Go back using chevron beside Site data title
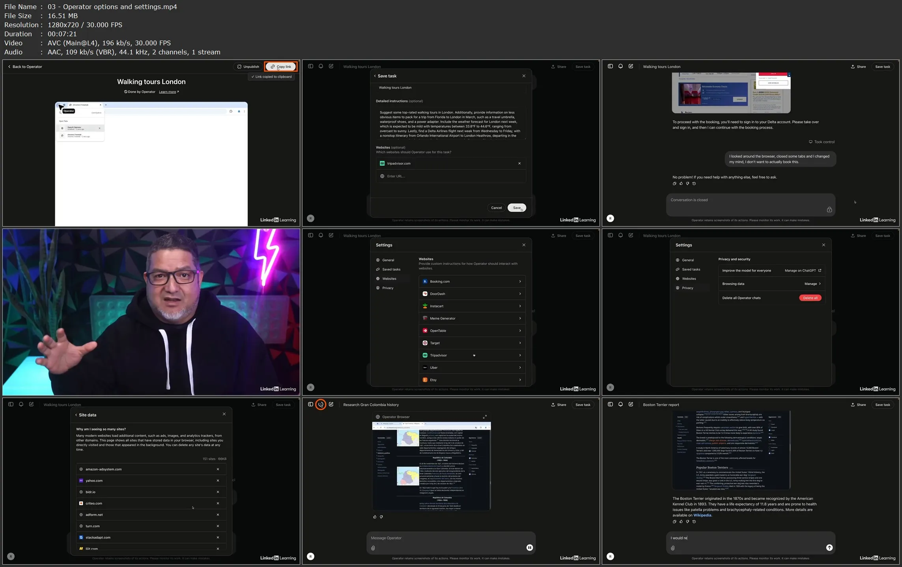902x567 pixels. pos(76,415)
